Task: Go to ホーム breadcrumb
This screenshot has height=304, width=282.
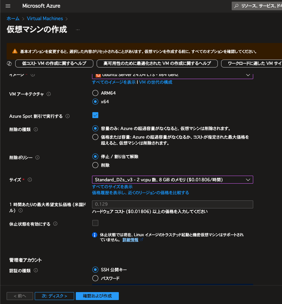Action: pos(13,19)
